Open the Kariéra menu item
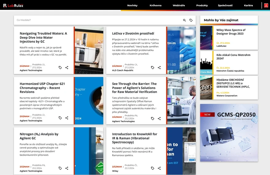 [248, 6]
